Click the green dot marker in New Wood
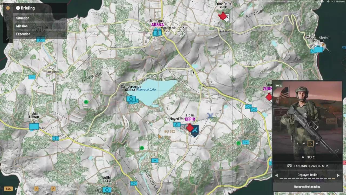 86,102
